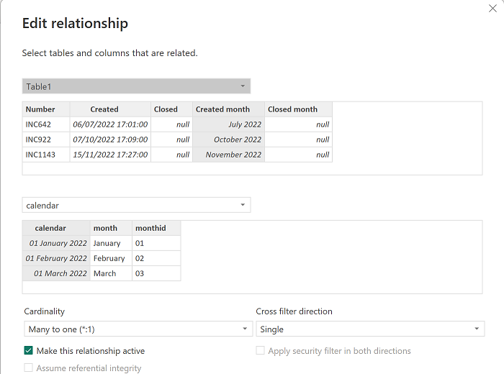Select the Closed month column header
Viewport: 504px width, 374px height.
(292, 109)
